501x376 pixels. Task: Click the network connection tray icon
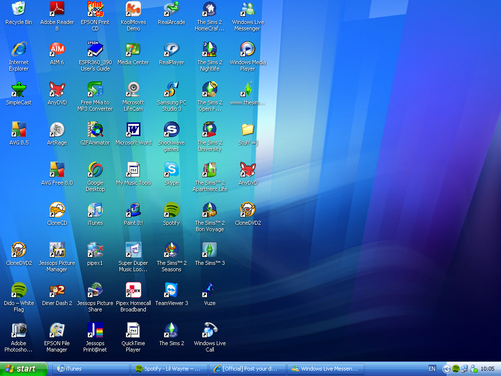(x=464, y=369)
